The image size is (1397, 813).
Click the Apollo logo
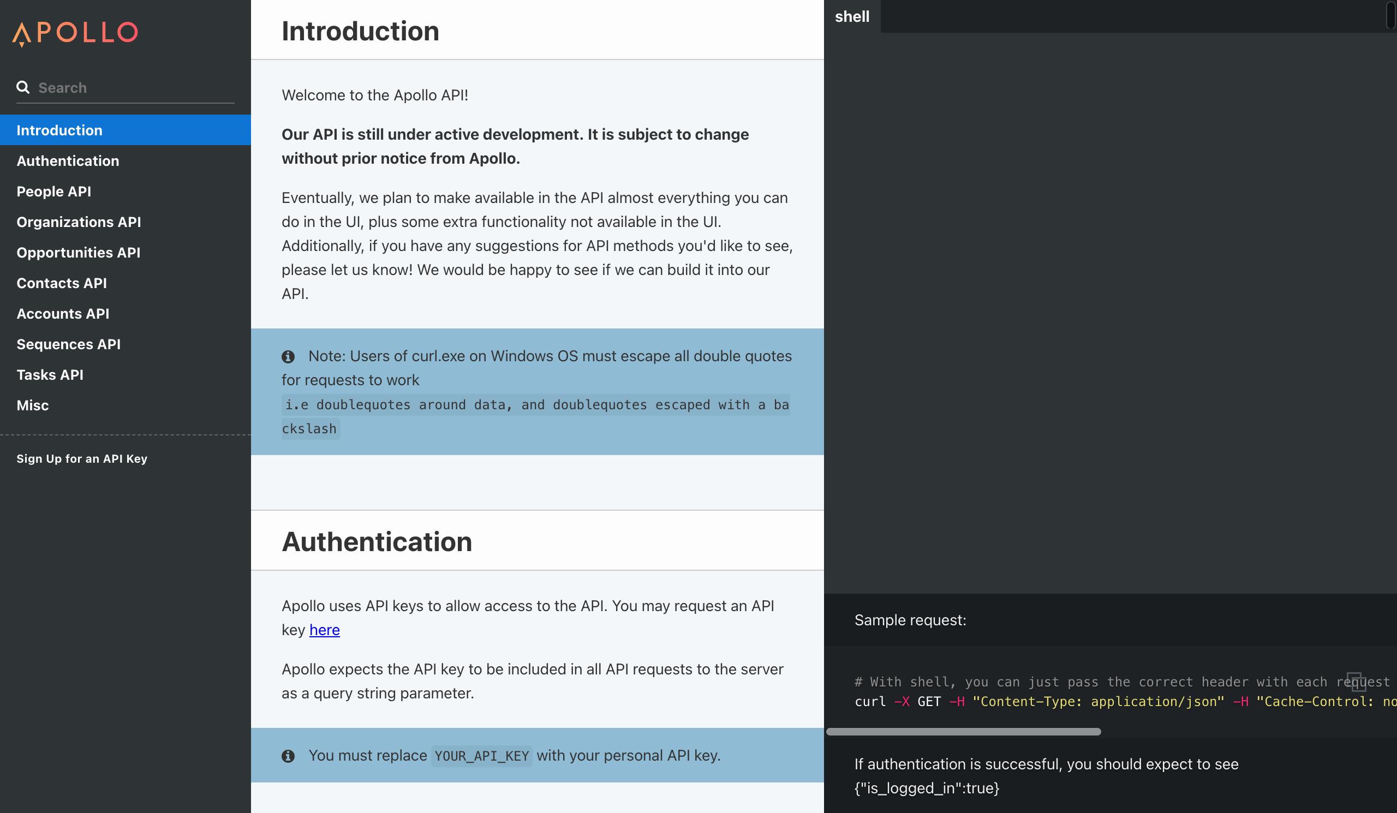75,33
